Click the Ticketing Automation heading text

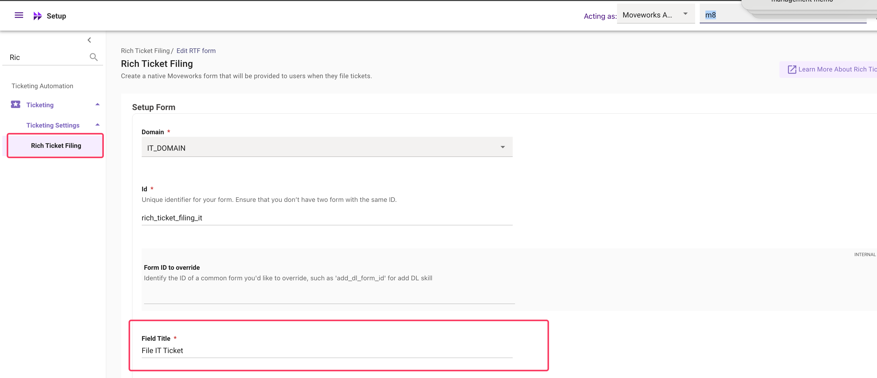click(42, 86)
